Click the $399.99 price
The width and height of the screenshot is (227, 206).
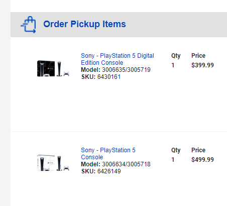coord(202,65)
